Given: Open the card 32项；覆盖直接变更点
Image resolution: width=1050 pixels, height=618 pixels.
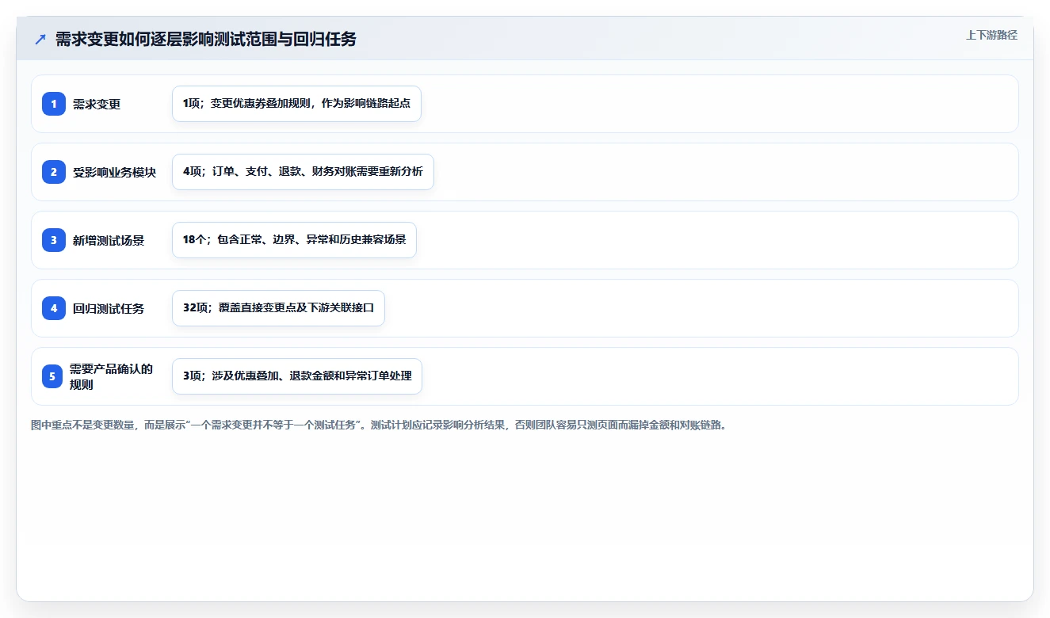Looking at the screenshot, I should [278, 308].
